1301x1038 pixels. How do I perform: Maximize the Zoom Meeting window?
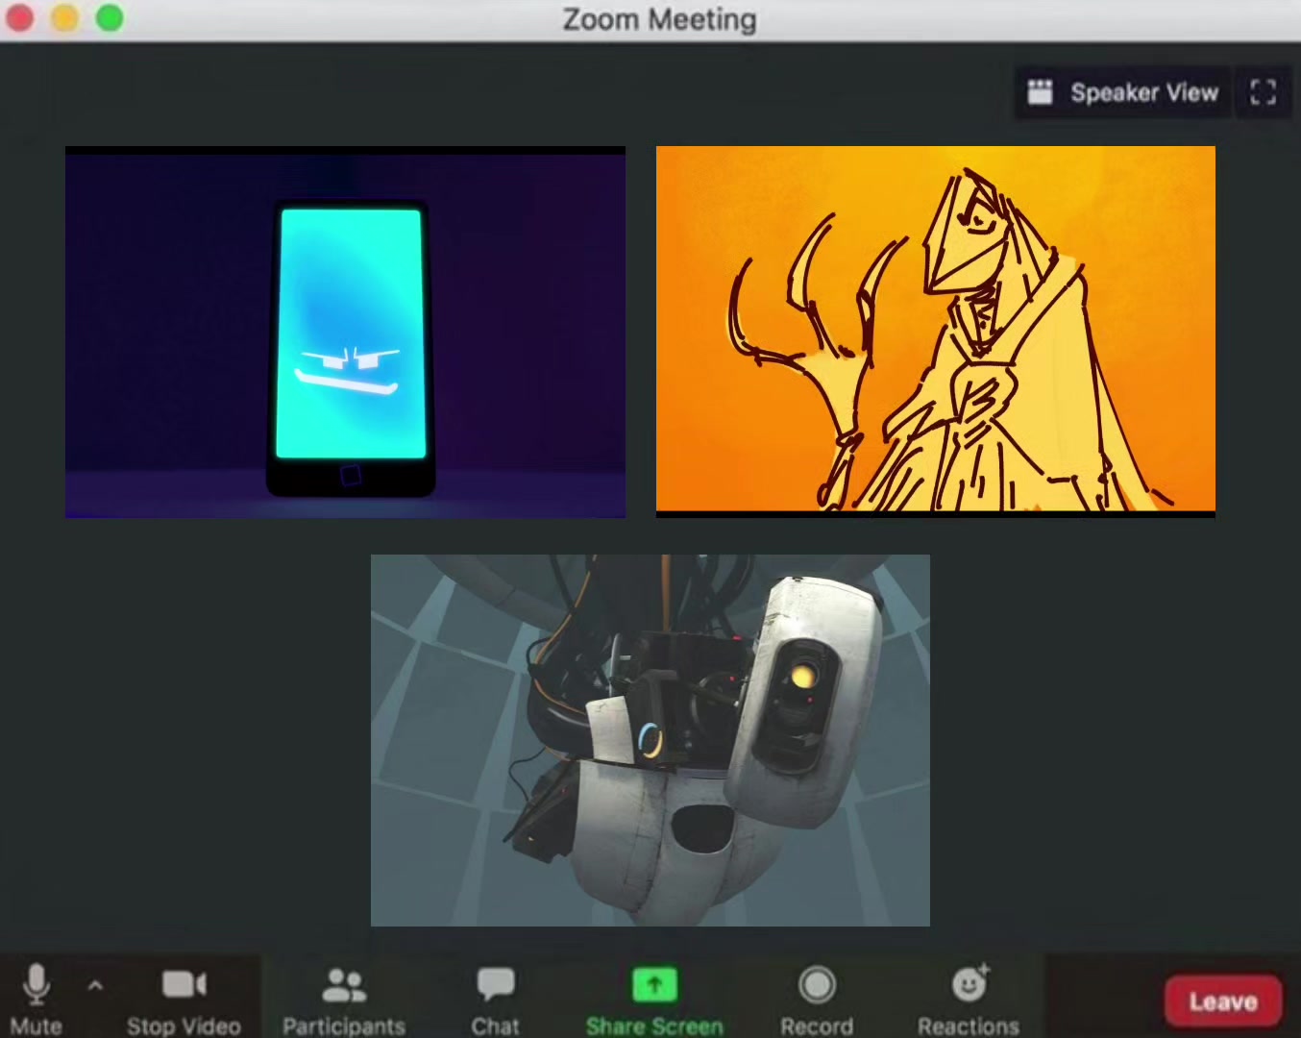tap(110, 18)
